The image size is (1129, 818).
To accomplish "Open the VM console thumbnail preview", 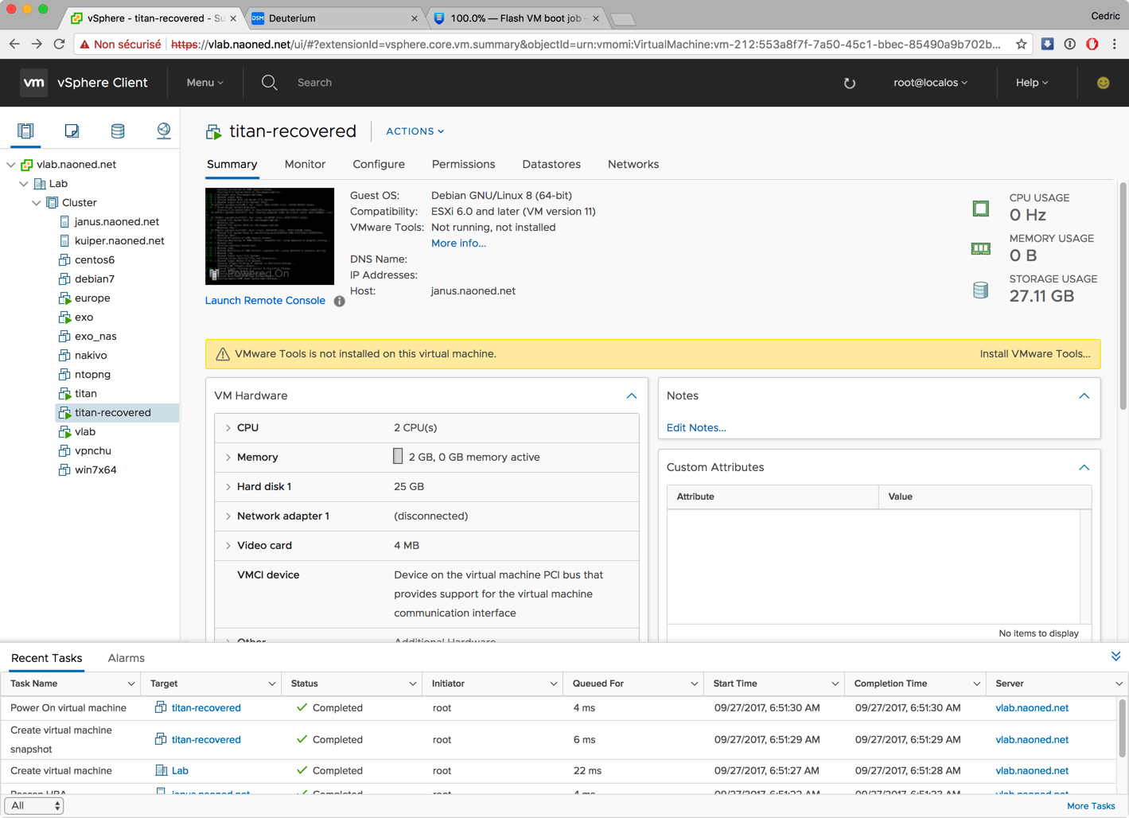I will [270, 236].
